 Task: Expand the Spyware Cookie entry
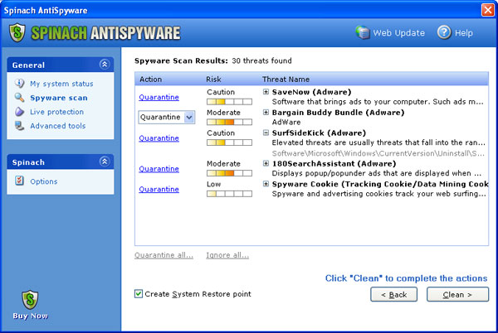click(x=266, y=184)
